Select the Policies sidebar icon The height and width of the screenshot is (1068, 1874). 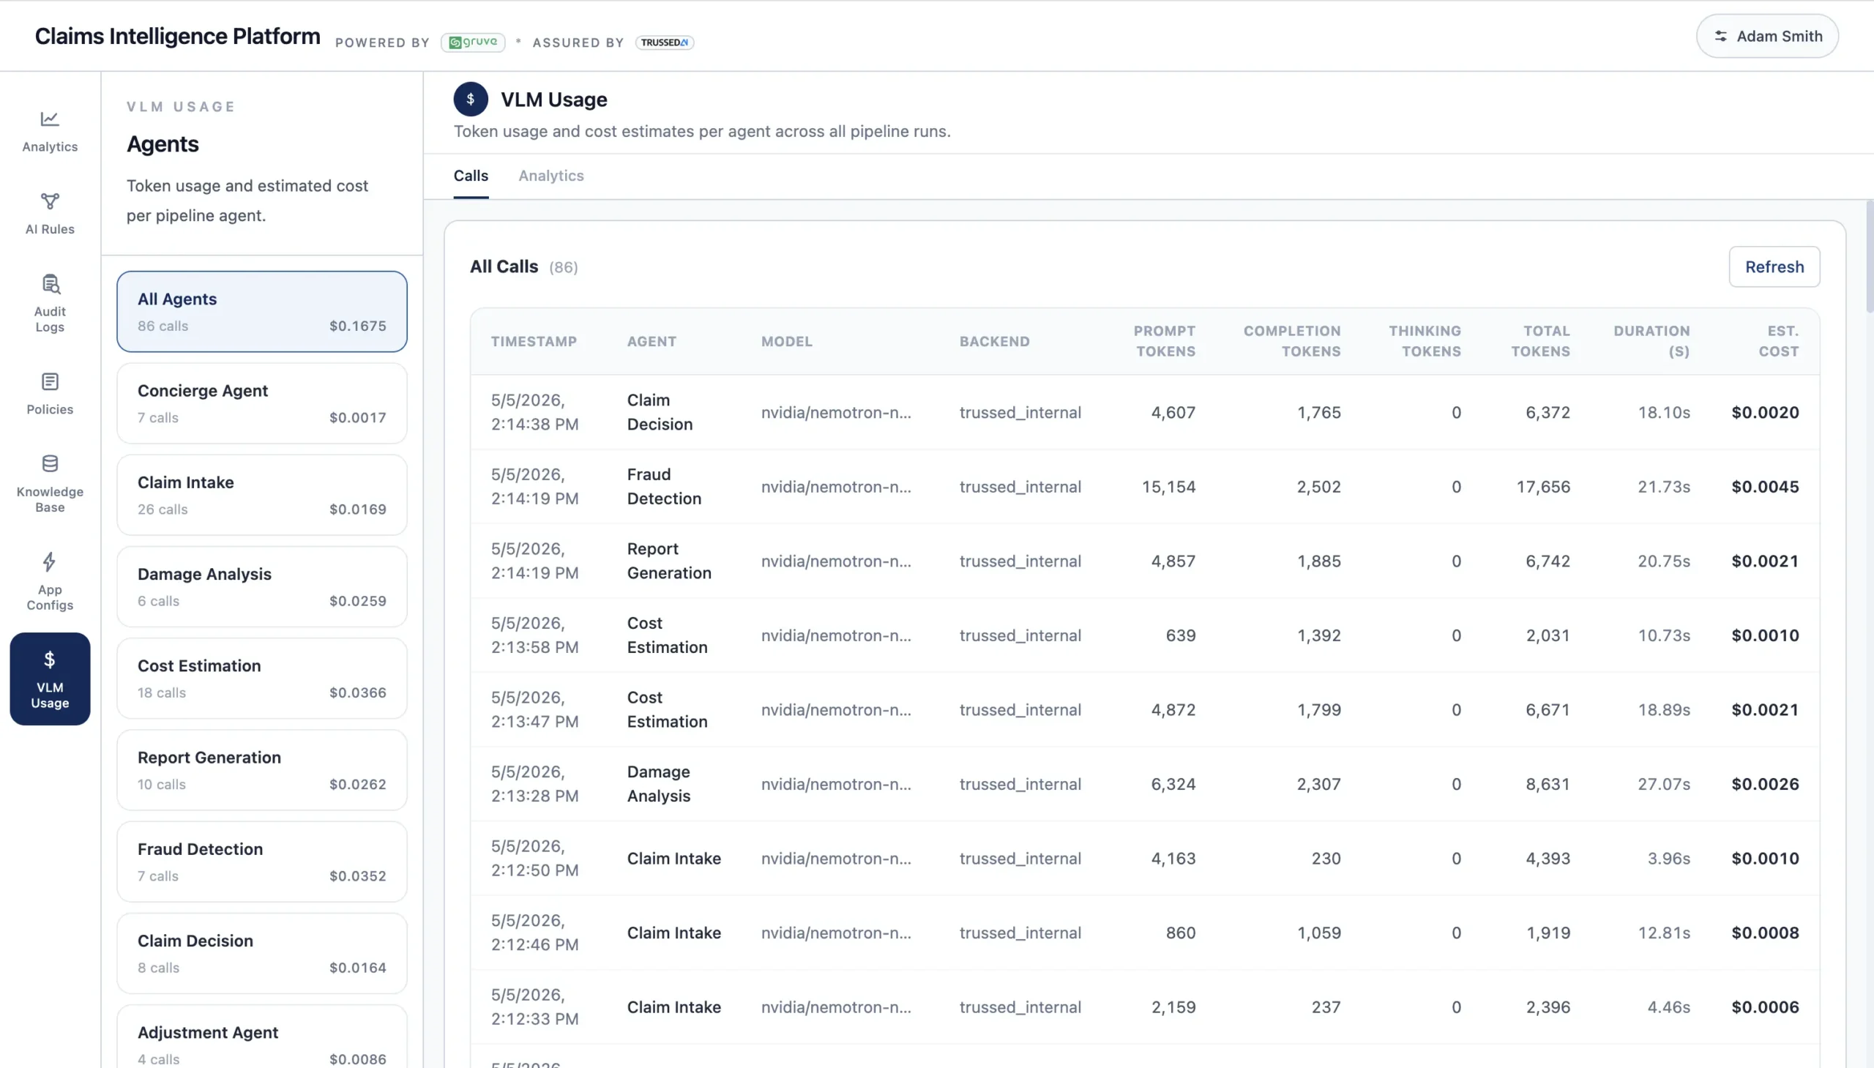pos(50,394)
